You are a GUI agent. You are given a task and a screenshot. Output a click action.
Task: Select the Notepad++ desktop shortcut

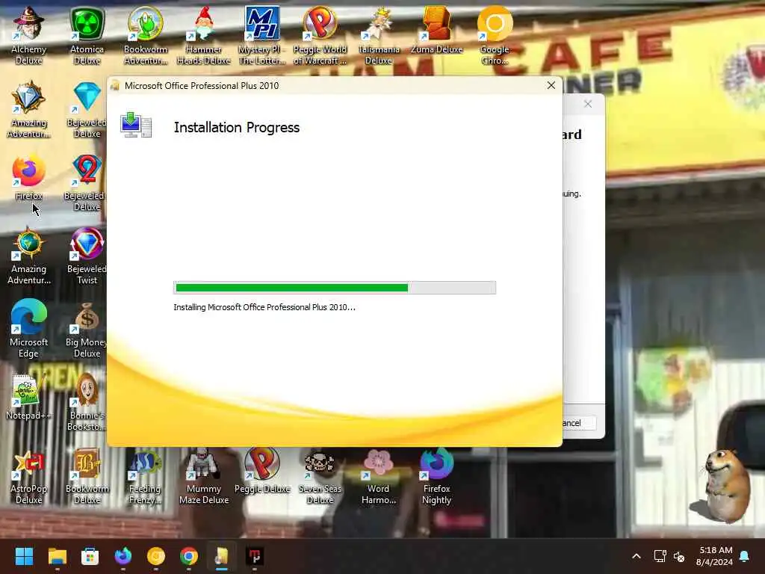click(29, 396)
